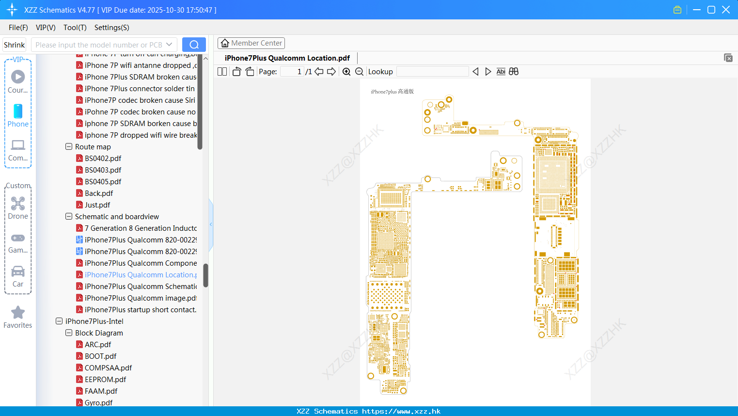Open the XZZ website link in status bar

click(401, 411)
